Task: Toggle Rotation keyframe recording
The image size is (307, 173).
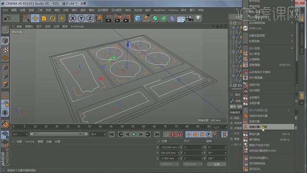Action: point(201,135)
